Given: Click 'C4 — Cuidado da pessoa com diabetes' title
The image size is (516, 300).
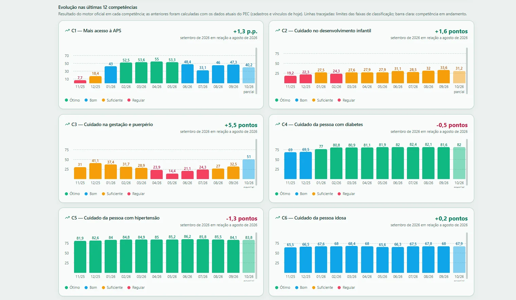Looking at the screenshot, I should [x=322, y=124].
